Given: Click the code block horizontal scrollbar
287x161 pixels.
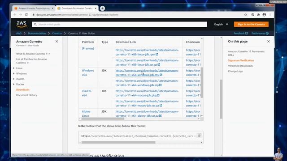Looking at the screenshot, I should point(118,142).
